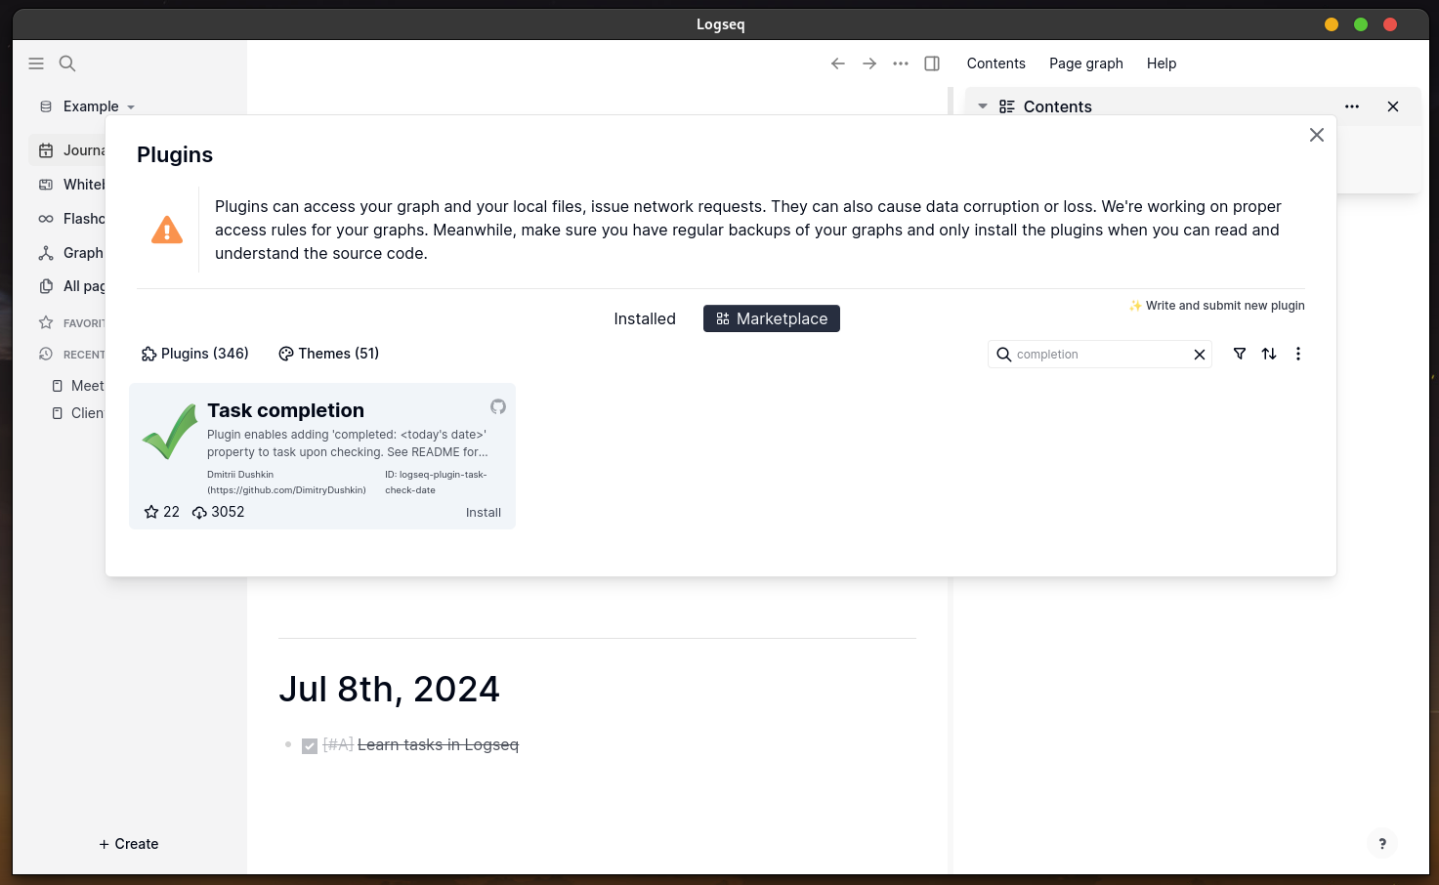Open the marketplace vertical dots menu
Viewport: 1439px width, 885px height.
pos(1298,354)
